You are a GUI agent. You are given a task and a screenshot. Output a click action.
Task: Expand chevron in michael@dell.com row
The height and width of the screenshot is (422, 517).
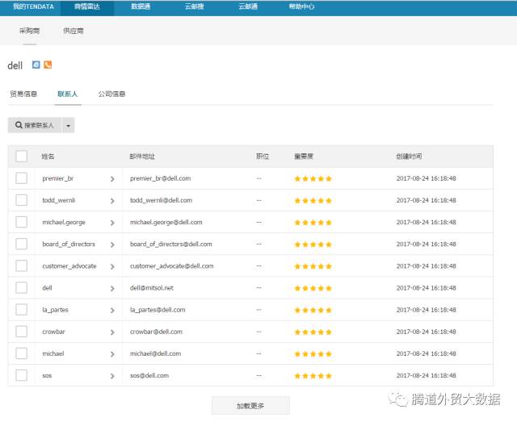[x=112, y=354]
